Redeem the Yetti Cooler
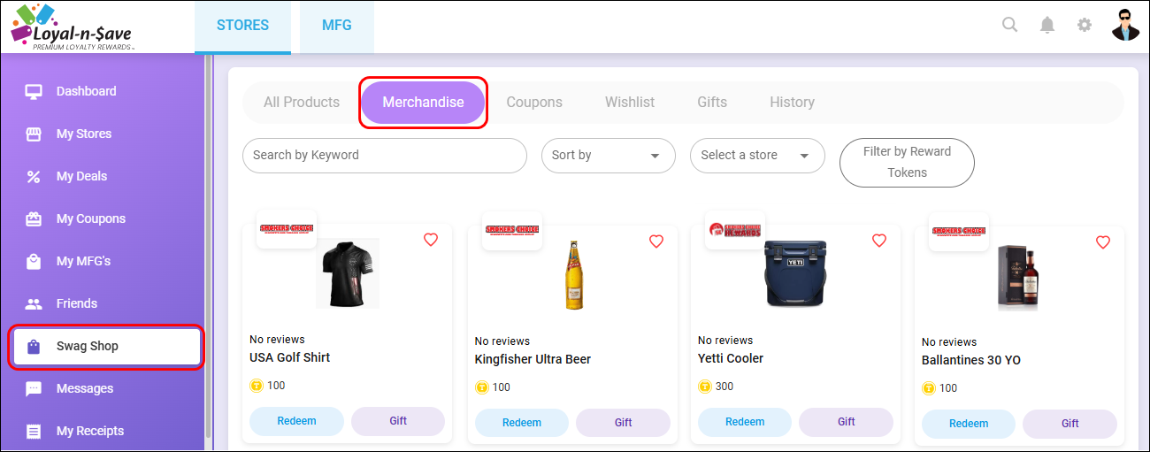 coord(745,422)
